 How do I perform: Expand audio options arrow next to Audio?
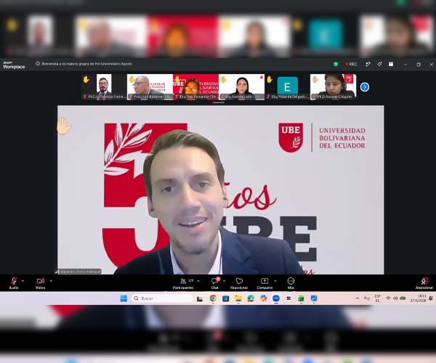coord(23,281)
